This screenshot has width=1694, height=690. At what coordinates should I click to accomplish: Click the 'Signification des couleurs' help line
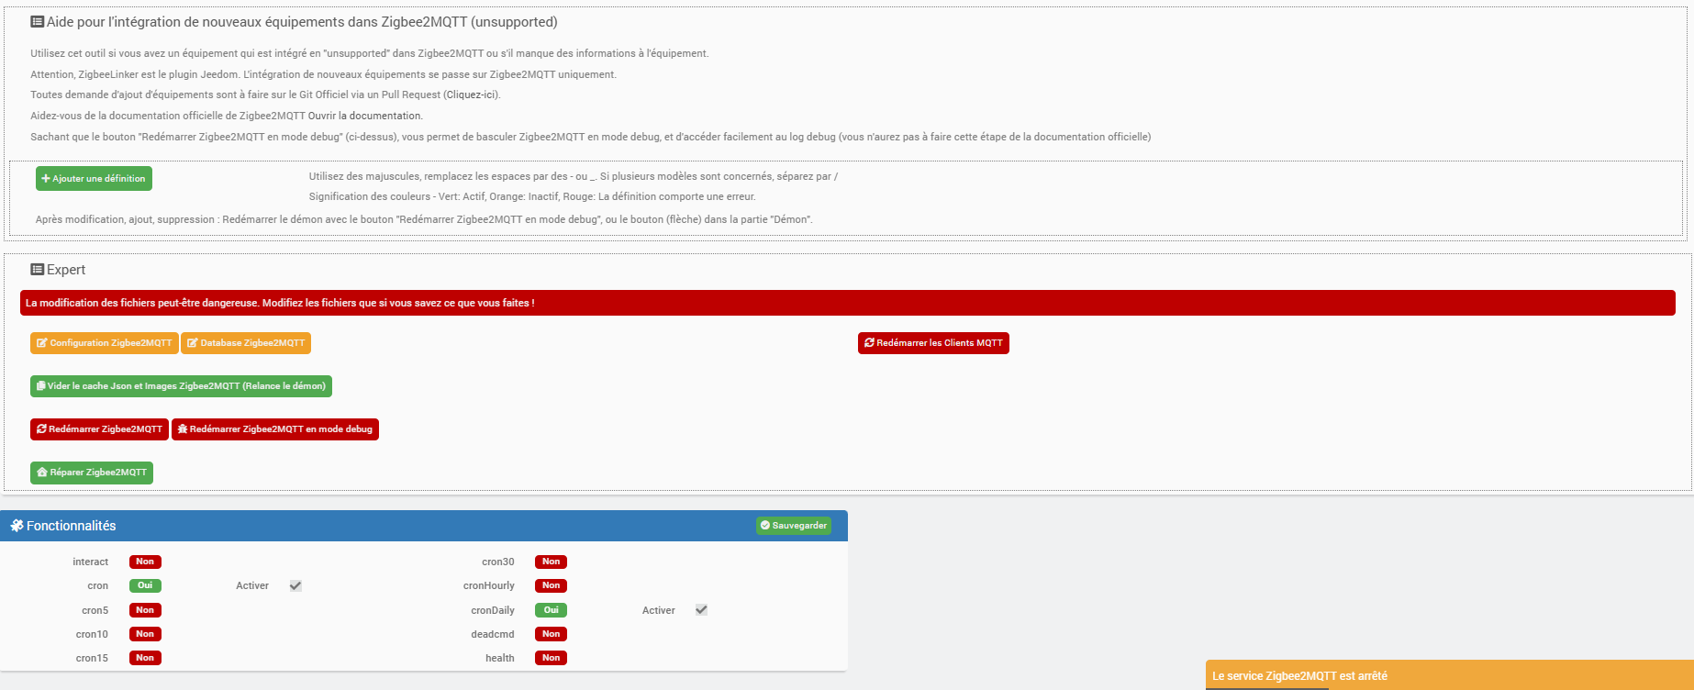(x=532, y=196)
